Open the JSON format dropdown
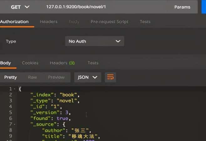 tap(88, 77)
